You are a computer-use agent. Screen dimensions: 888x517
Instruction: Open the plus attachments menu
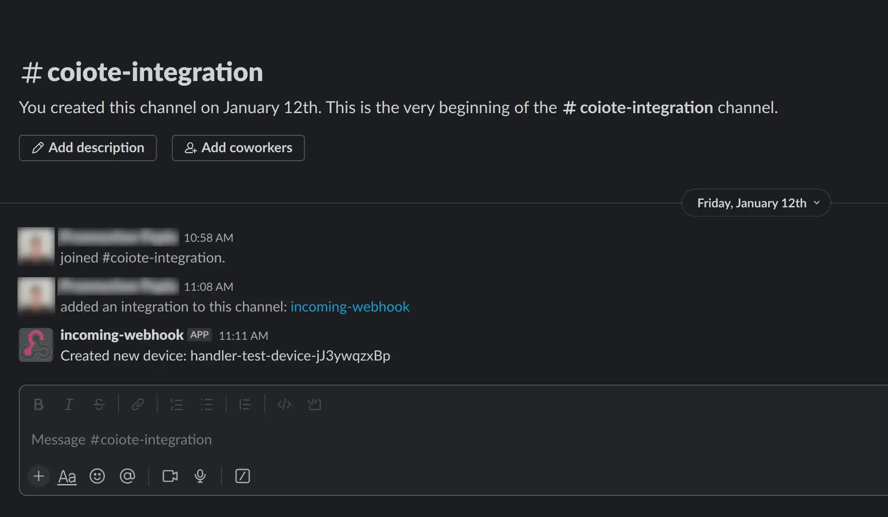[39, 476]
